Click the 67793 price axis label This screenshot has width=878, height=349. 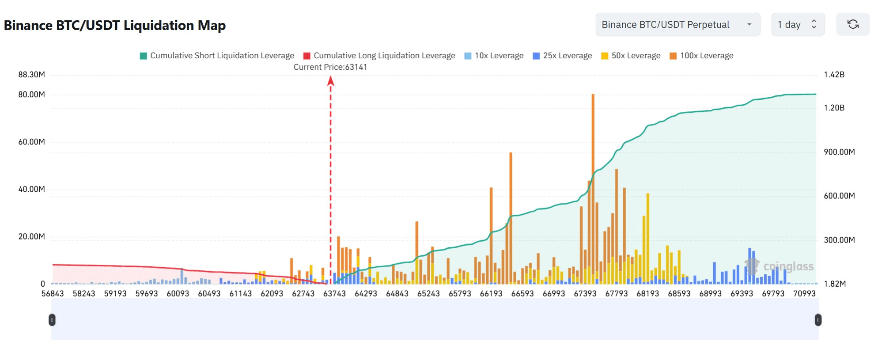(x=617, y=293)
